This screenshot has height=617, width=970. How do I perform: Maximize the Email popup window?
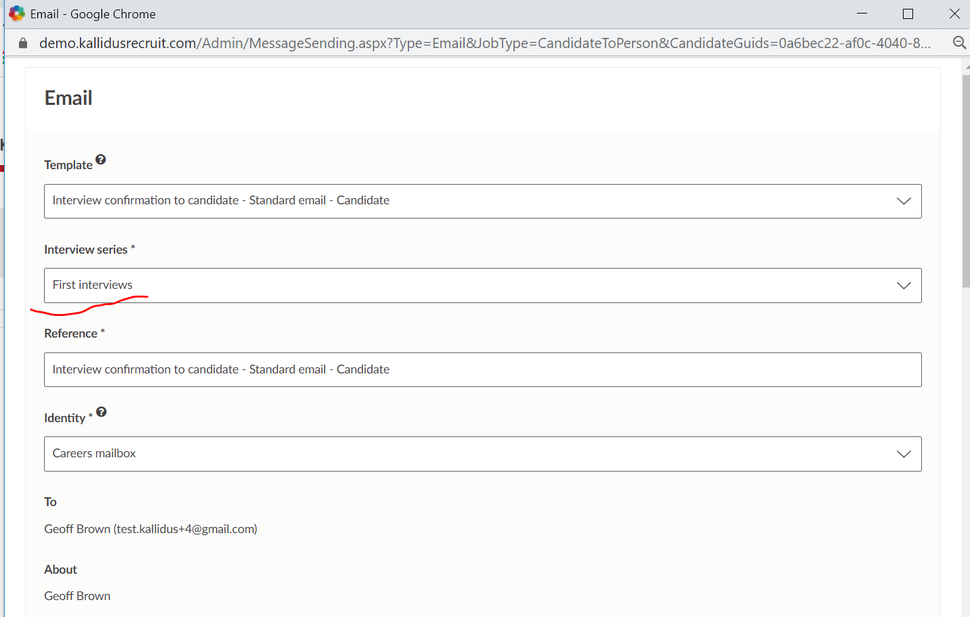(x=908, y=14)
